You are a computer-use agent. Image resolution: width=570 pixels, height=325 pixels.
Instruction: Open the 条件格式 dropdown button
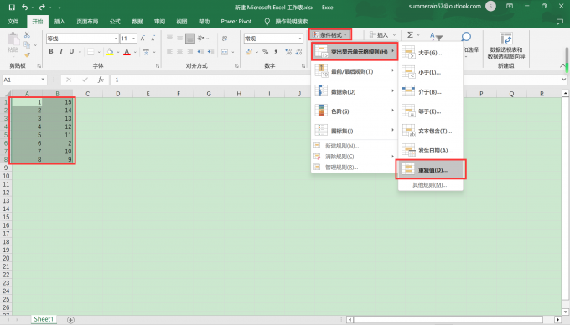pyautogui.click(x=330, y=35)
